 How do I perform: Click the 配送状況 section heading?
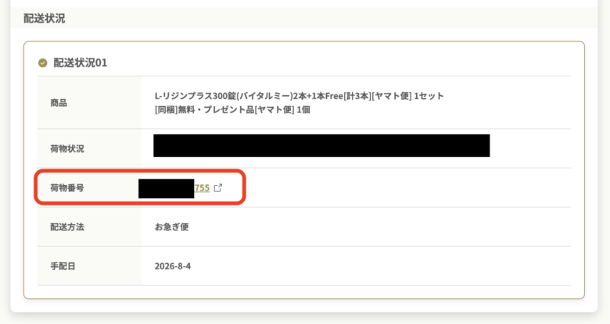pyautogui.click(x=45, y=18)
